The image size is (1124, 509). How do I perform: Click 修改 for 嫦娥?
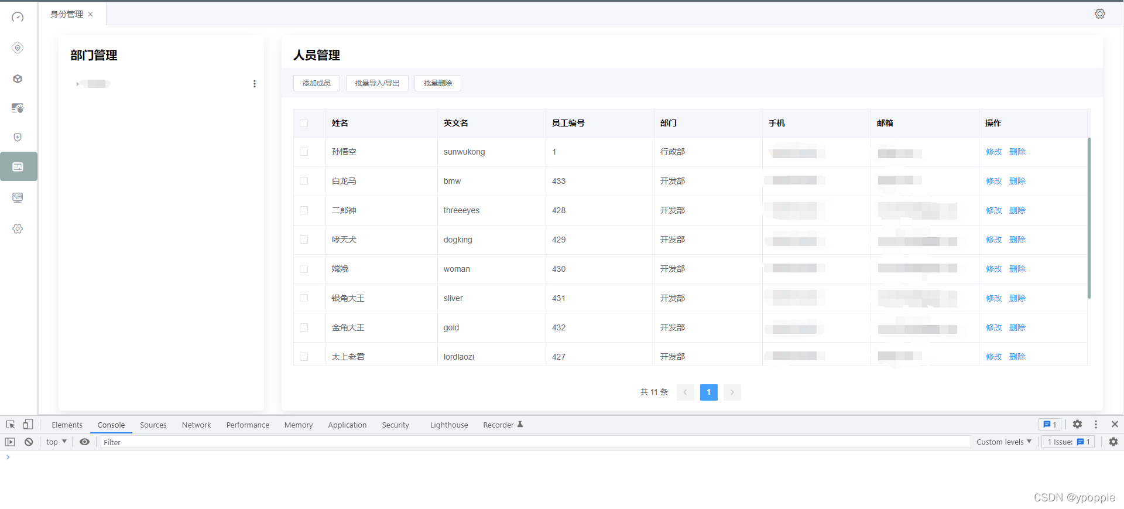coord(994,269)
